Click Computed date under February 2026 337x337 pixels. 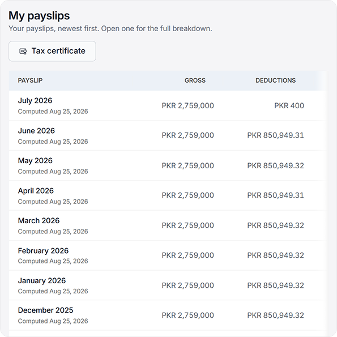pos(53,261)
